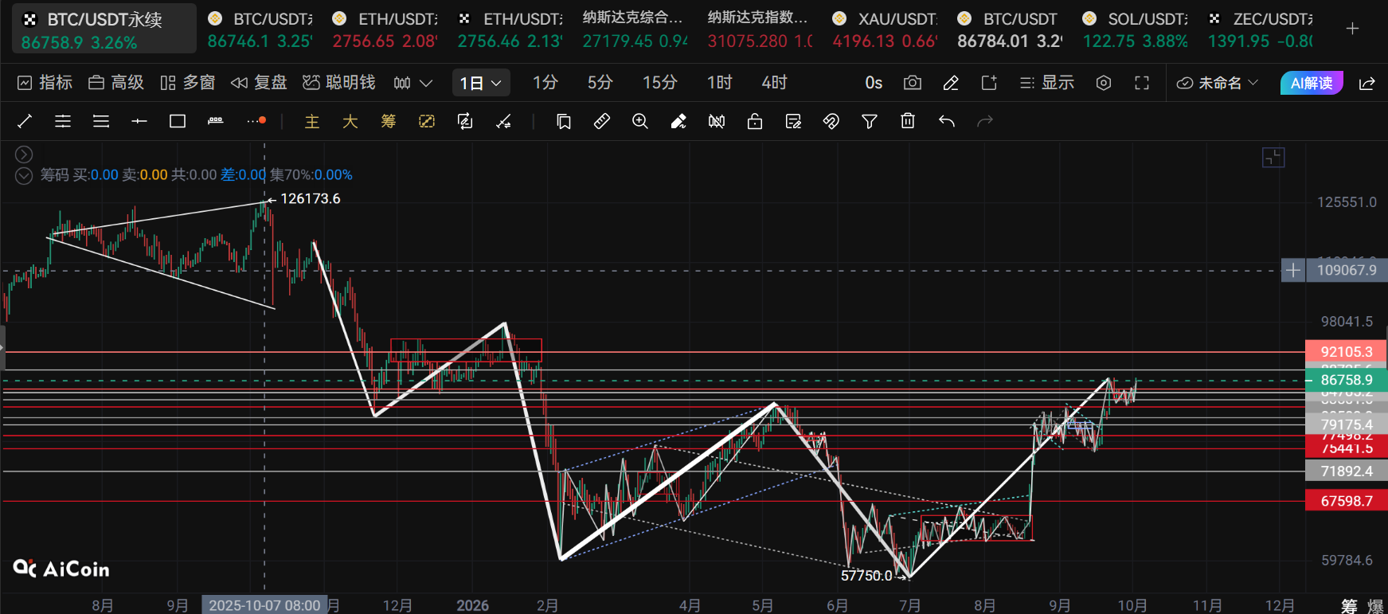Image resolution: width=1388 pixels, height=614 pixels.
Task: Select the 4时 timeframe tab
Action: 774,83
